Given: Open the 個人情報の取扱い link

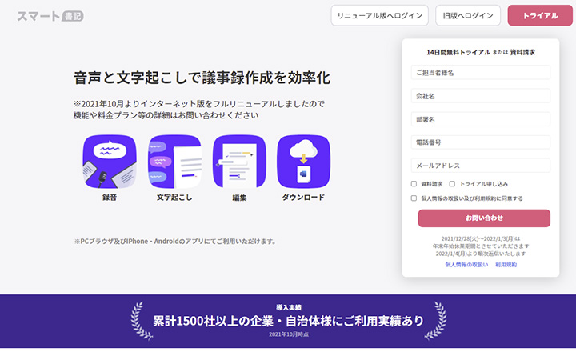Looking at the screenshot, I should [x=466, y=265].
